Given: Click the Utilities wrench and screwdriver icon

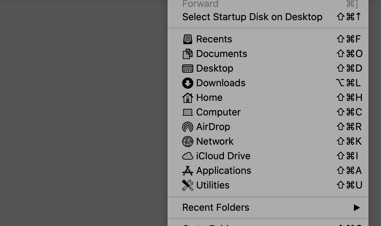Looking at the screenshot, I should tap(188, 185).
